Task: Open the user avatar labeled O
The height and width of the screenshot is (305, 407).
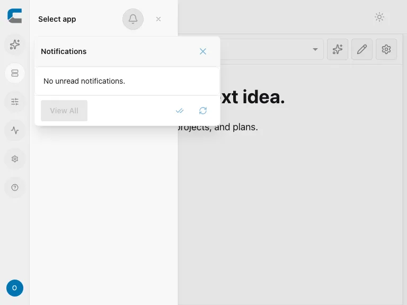Action: click(x=15, y=288)
